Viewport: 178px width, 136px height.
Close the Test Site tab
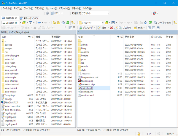16,18
